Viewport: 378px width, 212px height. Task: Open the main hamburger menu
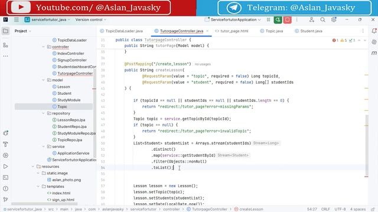[17, 19]
